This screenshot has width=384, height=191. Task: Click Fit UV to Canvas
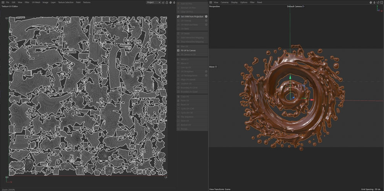click(192, 50)
